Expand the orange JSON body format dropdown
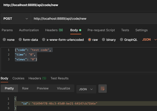This screenshot has height=111, width=157. pos(149,40)
